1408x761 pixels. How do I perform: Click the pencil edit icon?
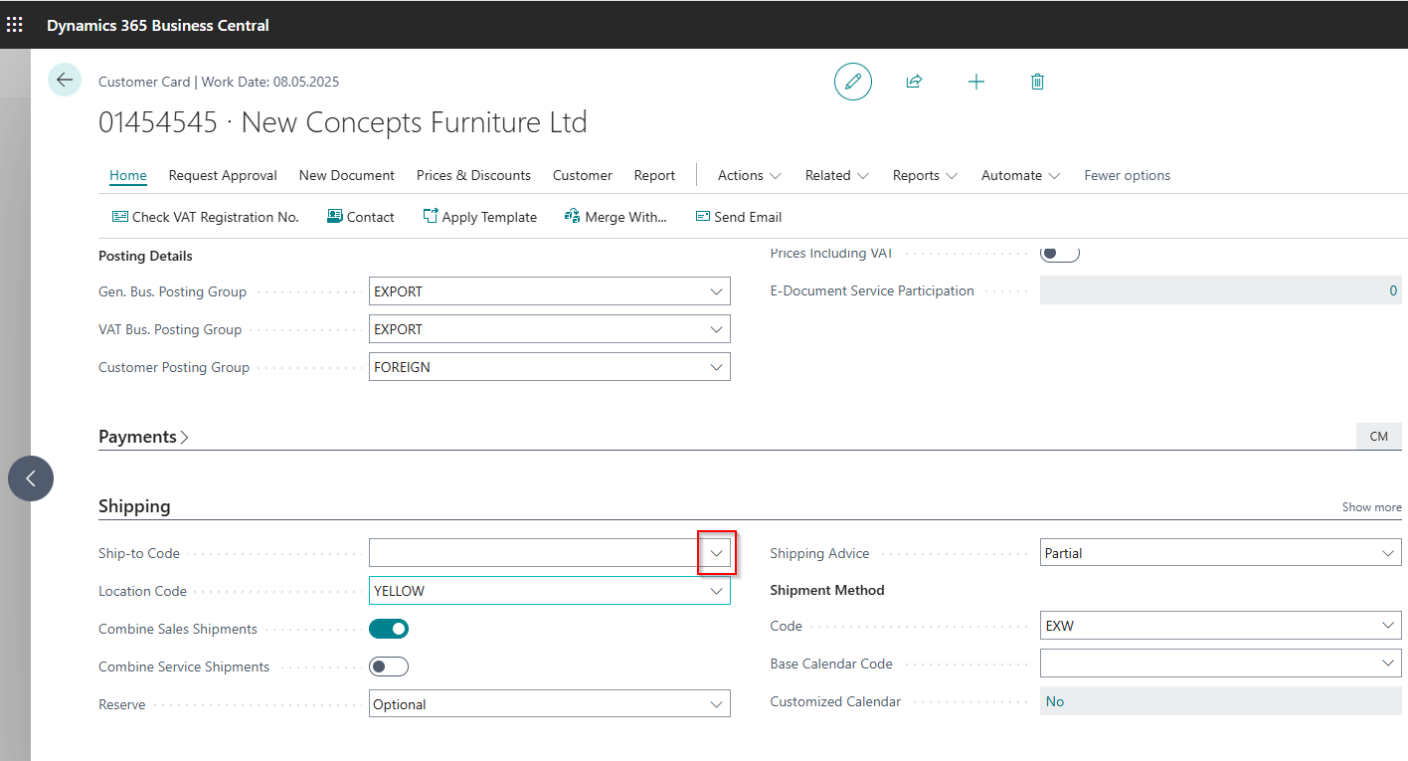(x=852, y=82)
